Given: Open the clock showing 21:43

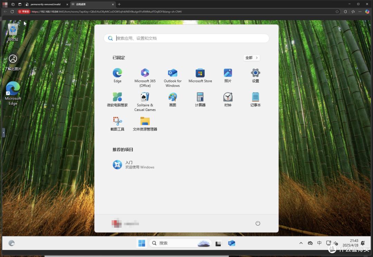Looking at the screenshot, I should click(351, 243).
